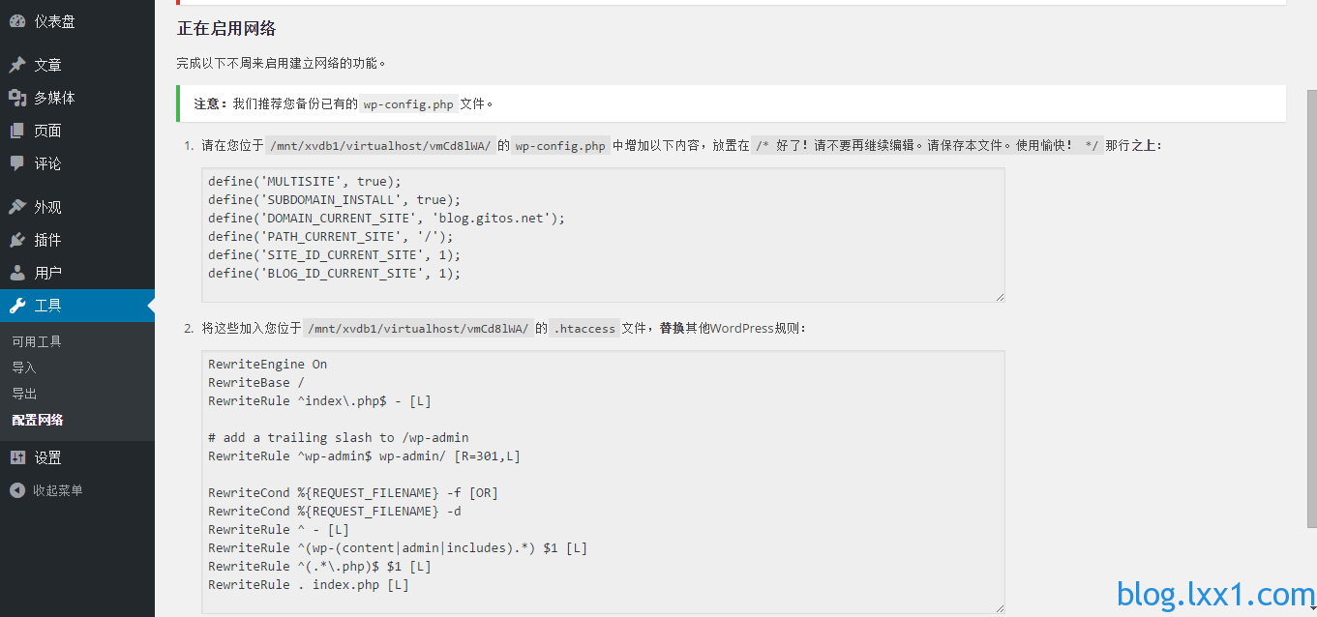Click the wrench icon beside 工具
Viewport: 1317px width, 617px height.
click(x=17, y=306)
